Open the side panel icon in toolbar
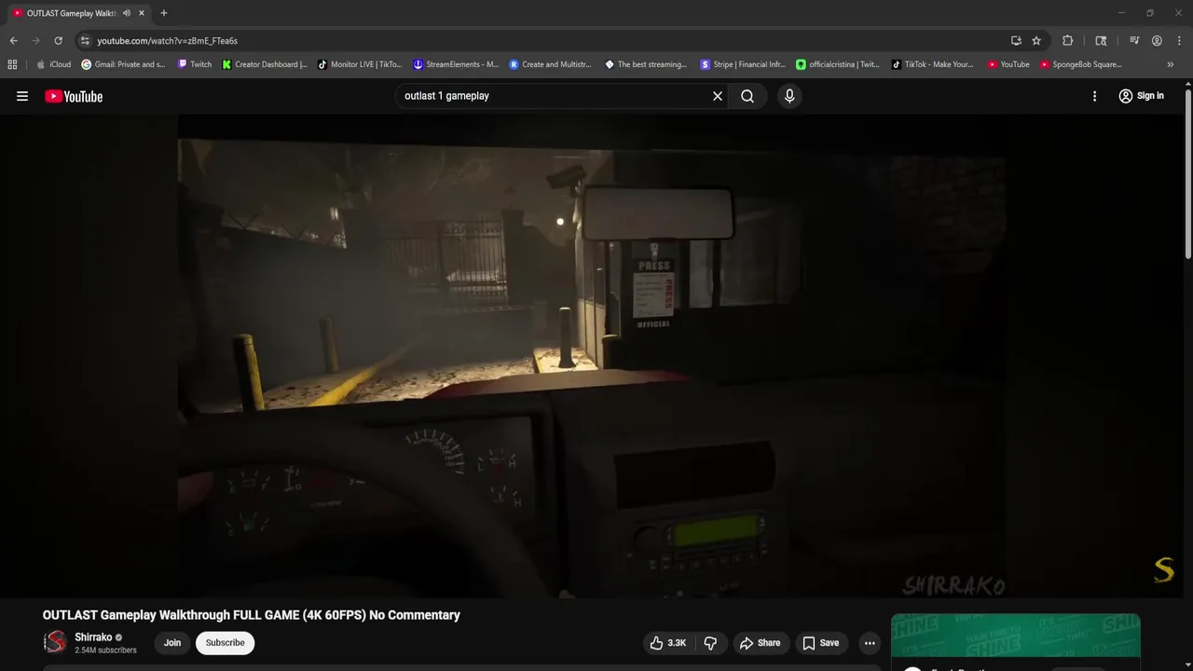The height and width of the screenshot is (671, 1193). [x=1101, y=41]
